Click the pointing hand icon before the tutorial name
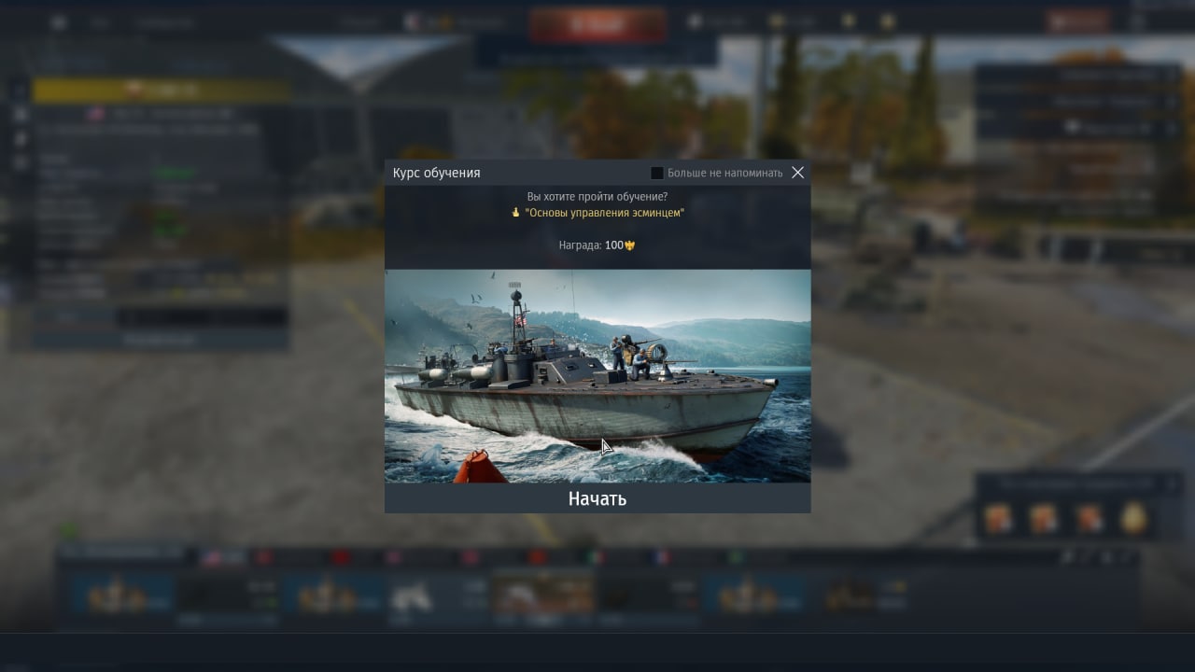The width and height of the screenshot is (1195, 672). [515, 213]
